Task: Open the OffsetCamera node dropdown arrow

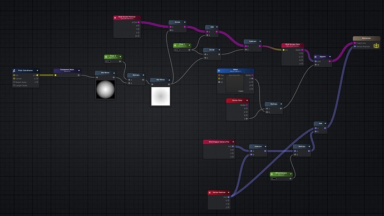Action: coord(291,174)
